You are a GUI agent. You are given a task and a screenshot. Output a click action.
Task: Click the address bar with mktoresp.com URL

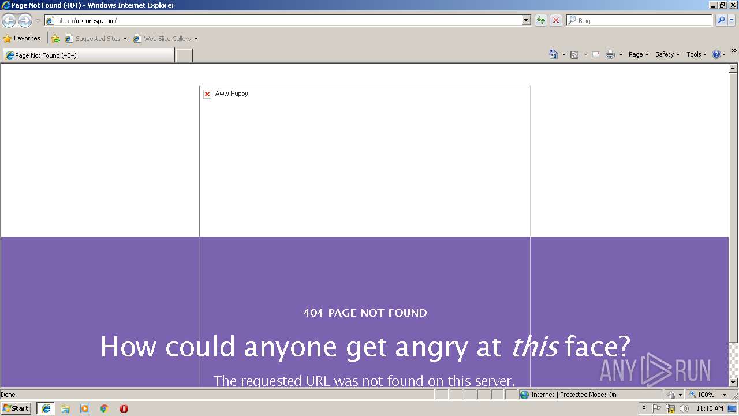pyautogui.click(x=283, y=20)
